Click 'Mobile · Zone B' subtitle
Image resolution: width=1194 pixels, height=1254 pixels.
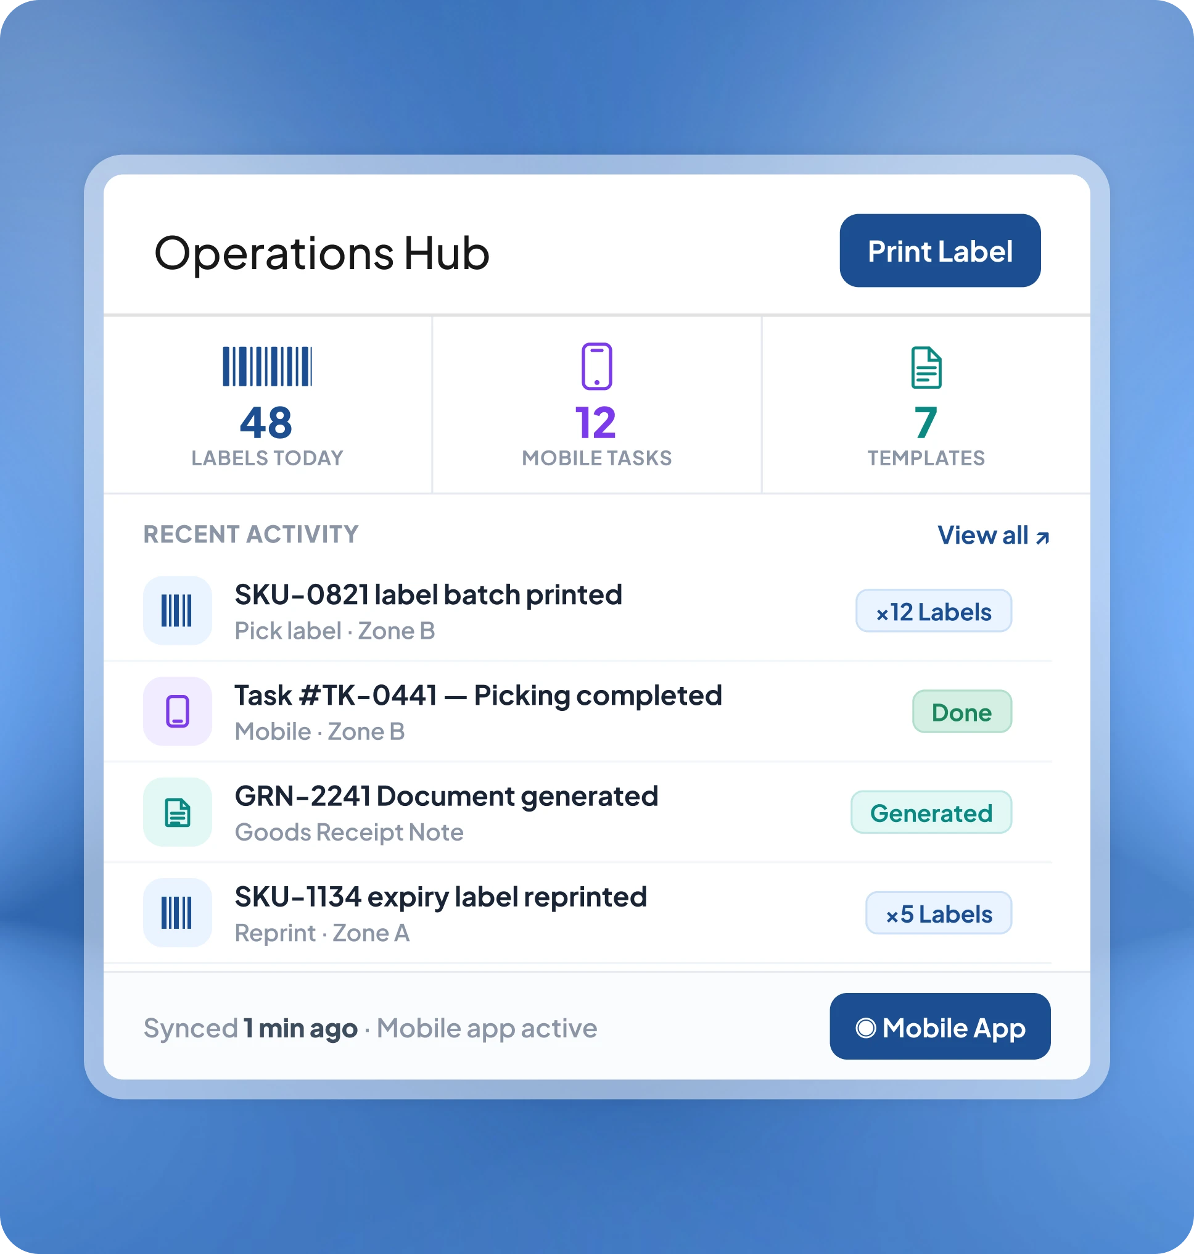(319, 732)
